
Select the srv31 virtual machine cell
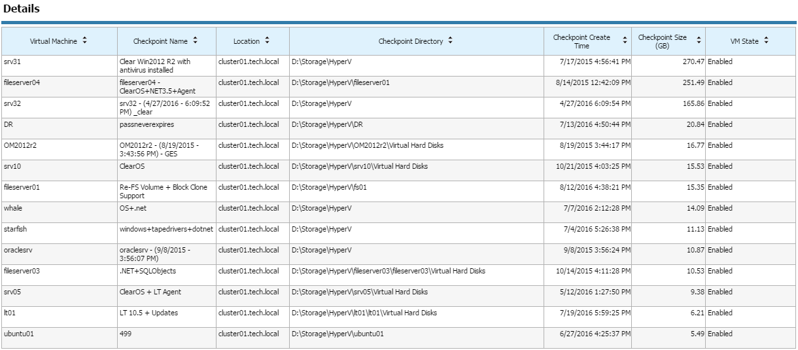[60, 65]
